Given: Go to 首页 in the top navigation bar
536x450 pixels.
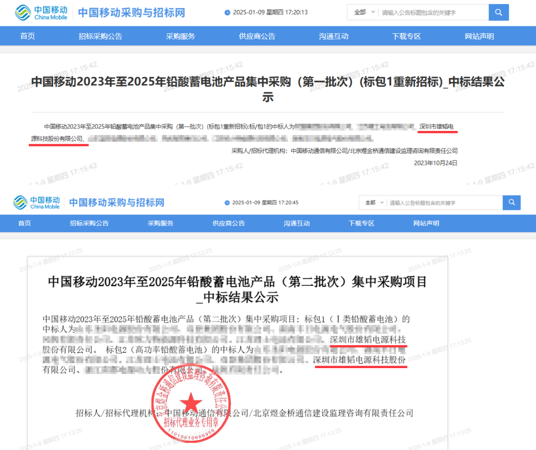Looking at the screenshot, I should [x=27, y=36].
